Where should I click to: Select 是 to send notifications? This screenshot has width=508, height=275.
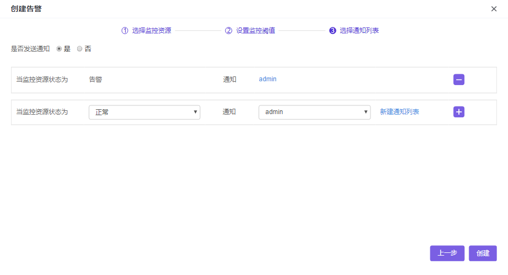click(59, 49)
